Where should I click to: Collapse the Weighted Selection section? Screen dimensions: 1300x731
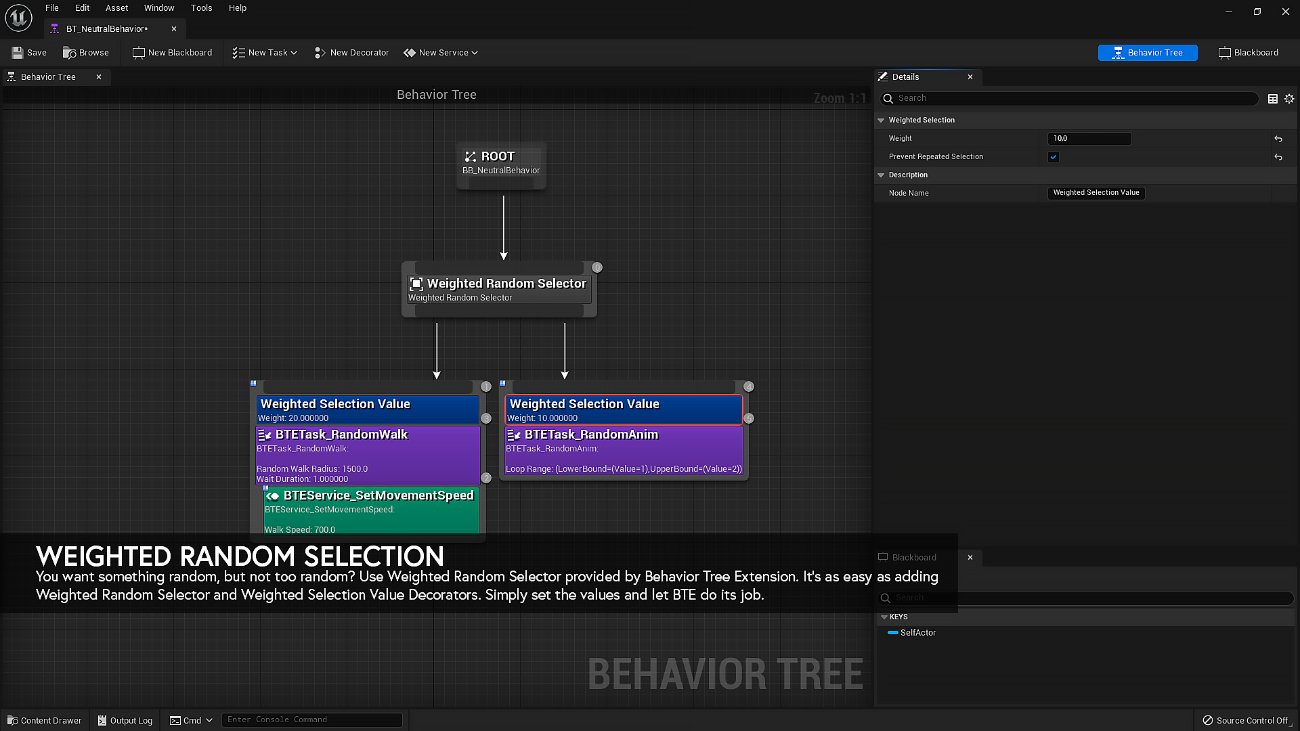pyautogui.click(x=881, y=120)
